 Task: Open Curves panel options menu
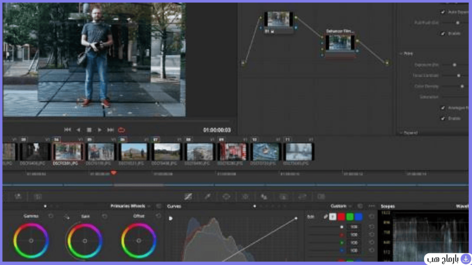(372, 206)
